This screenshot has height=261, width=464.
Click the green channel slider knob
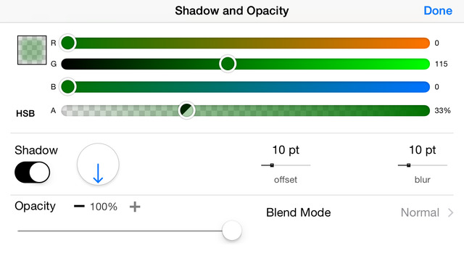(228, 64)
